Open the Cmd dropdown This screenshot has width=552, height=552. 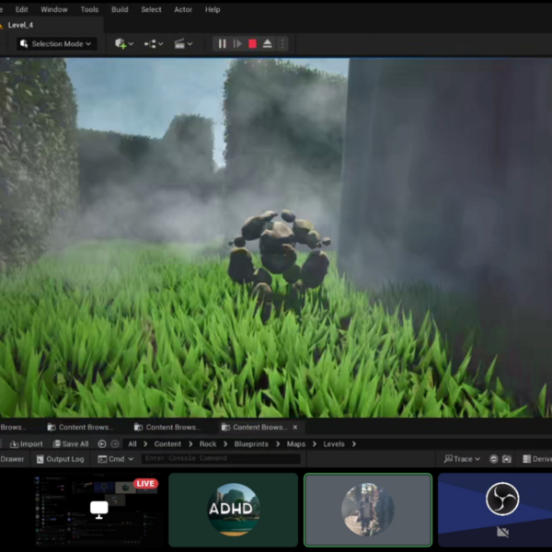click(x=116, y=459)
